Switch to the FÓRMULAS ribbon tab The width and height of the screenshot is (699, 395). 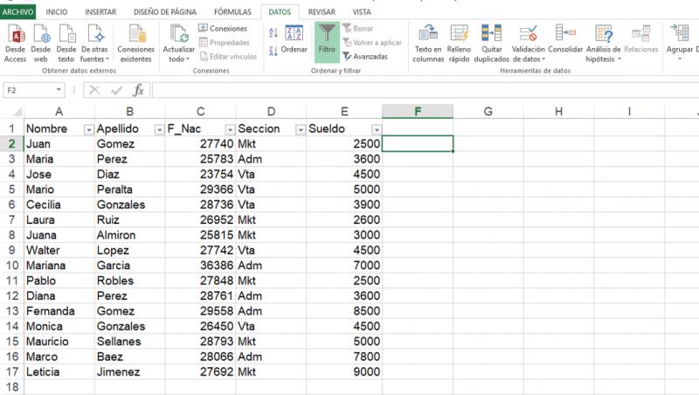click(232, 12)
